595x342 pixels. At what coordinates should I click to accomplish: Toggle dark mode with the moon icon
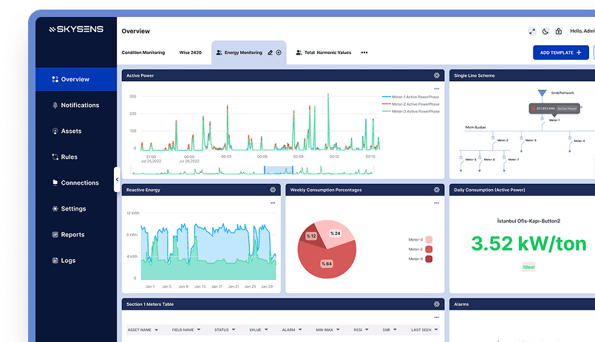click(545, 31)
